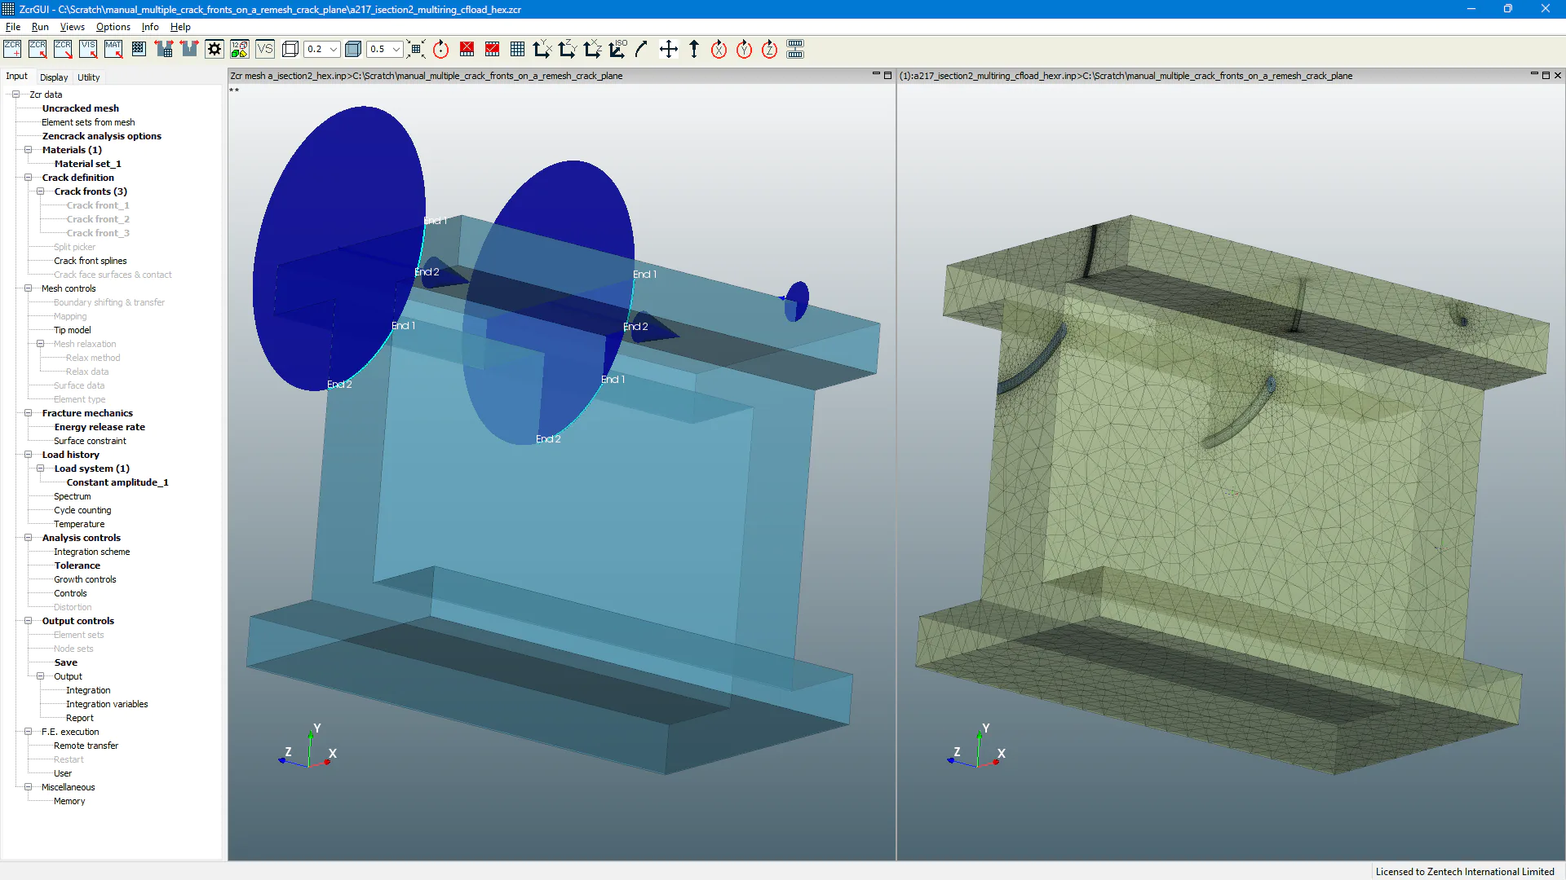Set the view to the YX axis
This screenshot has width=1566, height=880.
(x=542, y=49)
